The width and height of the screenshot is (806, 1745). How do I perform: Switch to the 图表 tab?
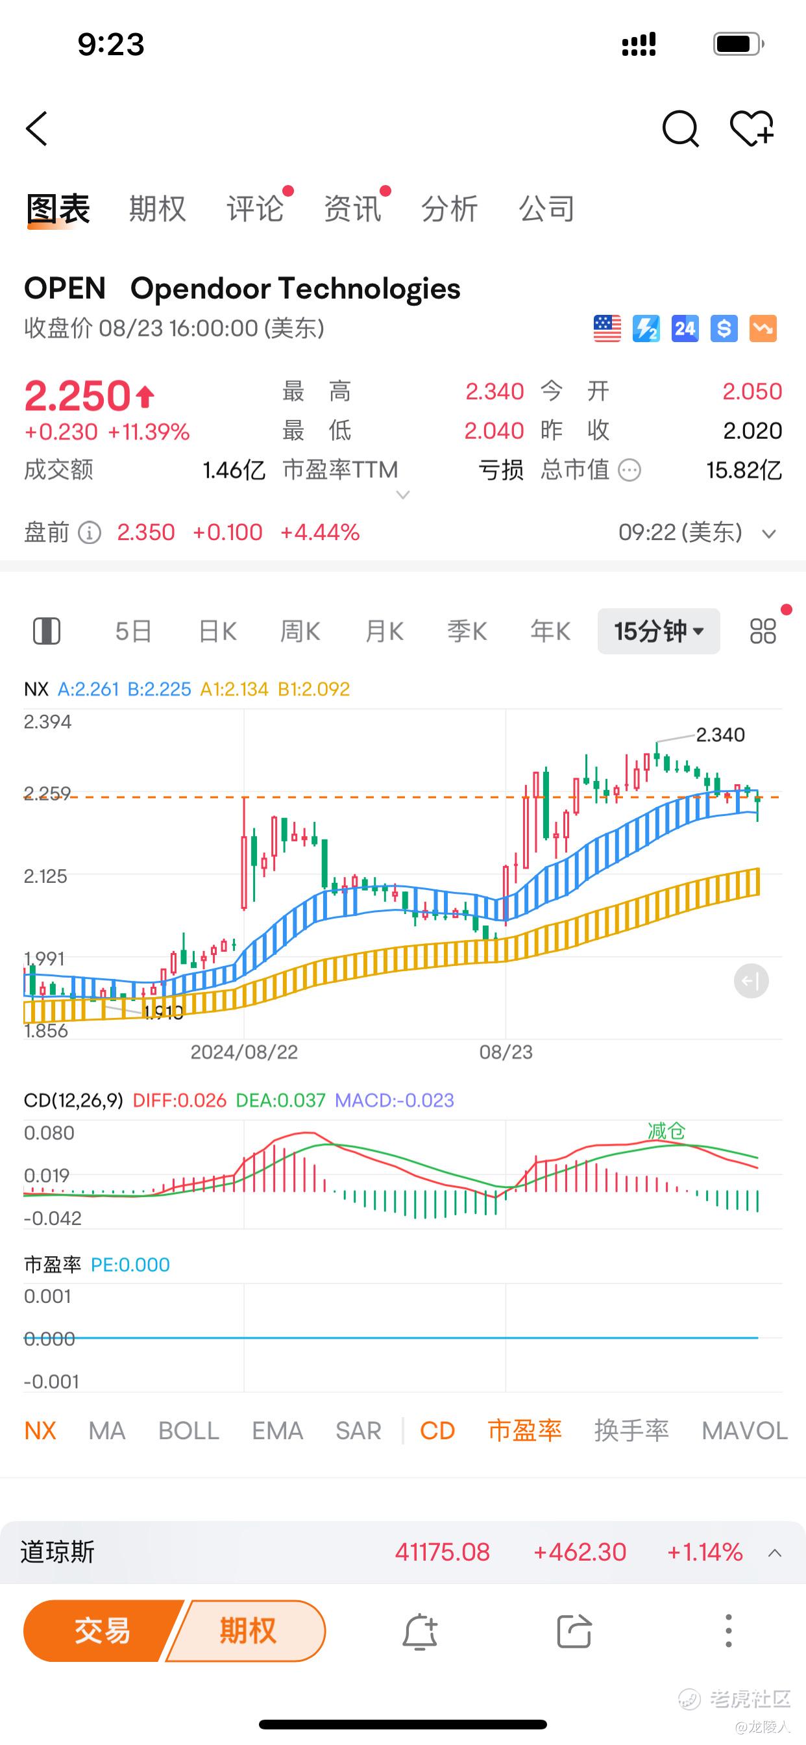(x=58, y=208)
